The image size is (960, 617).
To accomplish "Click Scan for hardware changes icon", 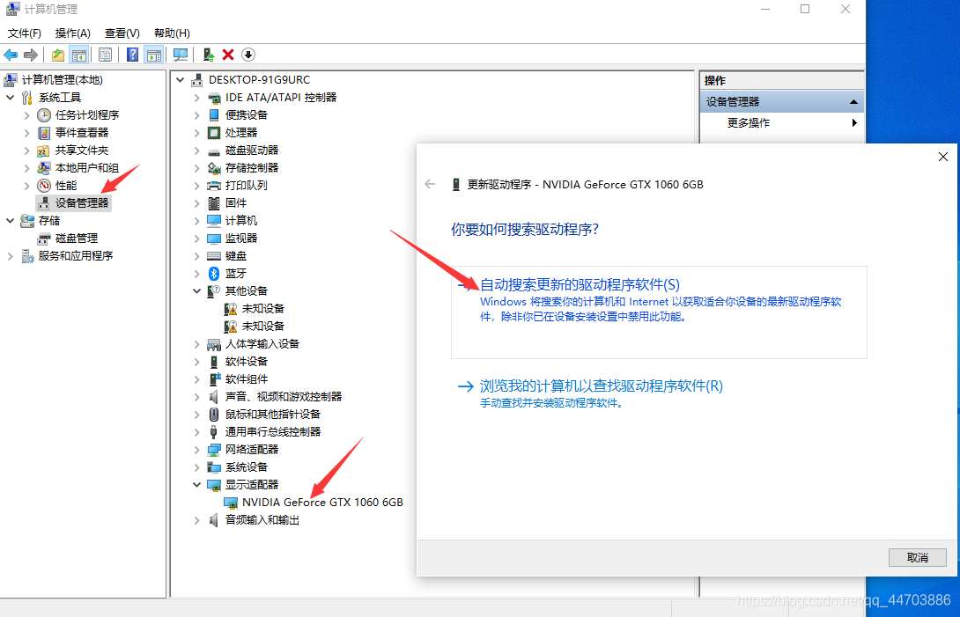I will (181, 55).
